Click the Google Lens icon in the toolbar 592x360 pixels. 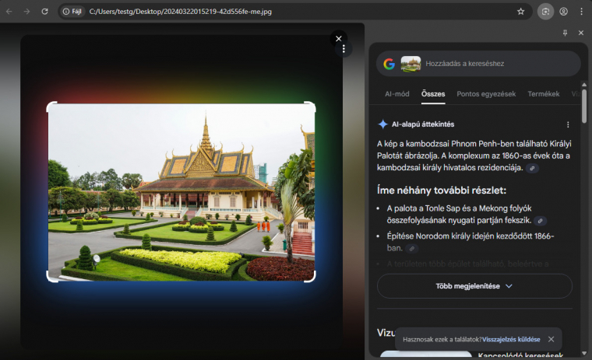tap(545, 12)
